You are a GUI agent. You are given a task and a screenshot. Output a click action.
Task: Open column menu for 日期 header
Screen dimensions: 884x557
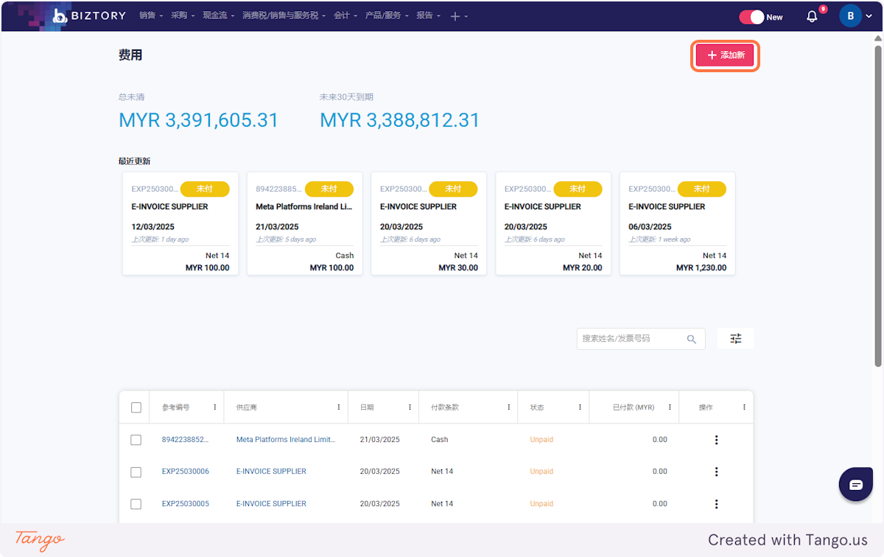pos(410,407)
